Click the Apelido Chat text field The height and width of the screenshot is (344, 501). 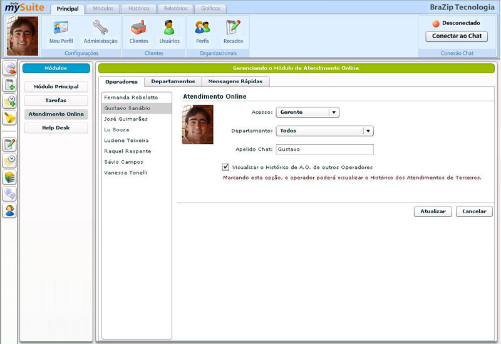point(324,149)
